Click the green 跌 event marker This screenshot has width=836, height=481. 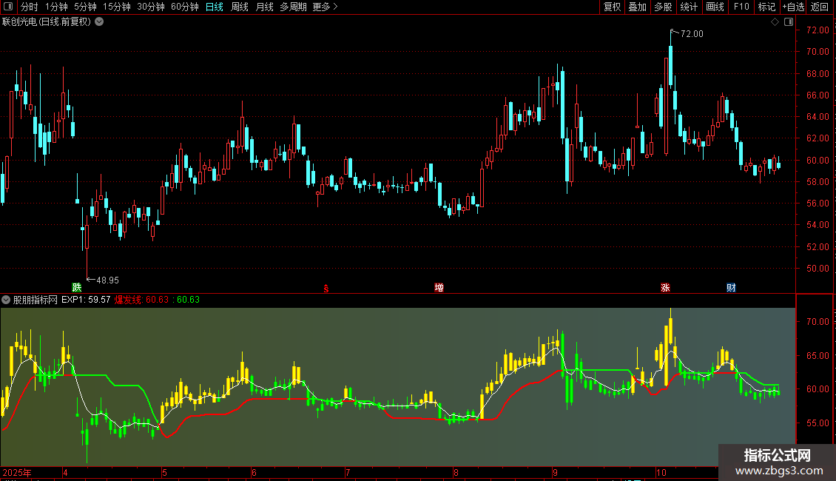tap(77, 287)
